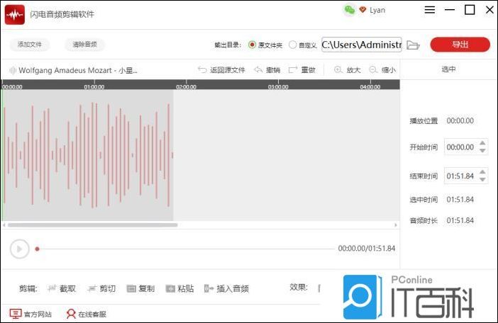Click the 选中时间 value 01:51.84
Image resolution: width=498 pixels, height=323 pixels.
pyautogui.click(x=460, y=200)
